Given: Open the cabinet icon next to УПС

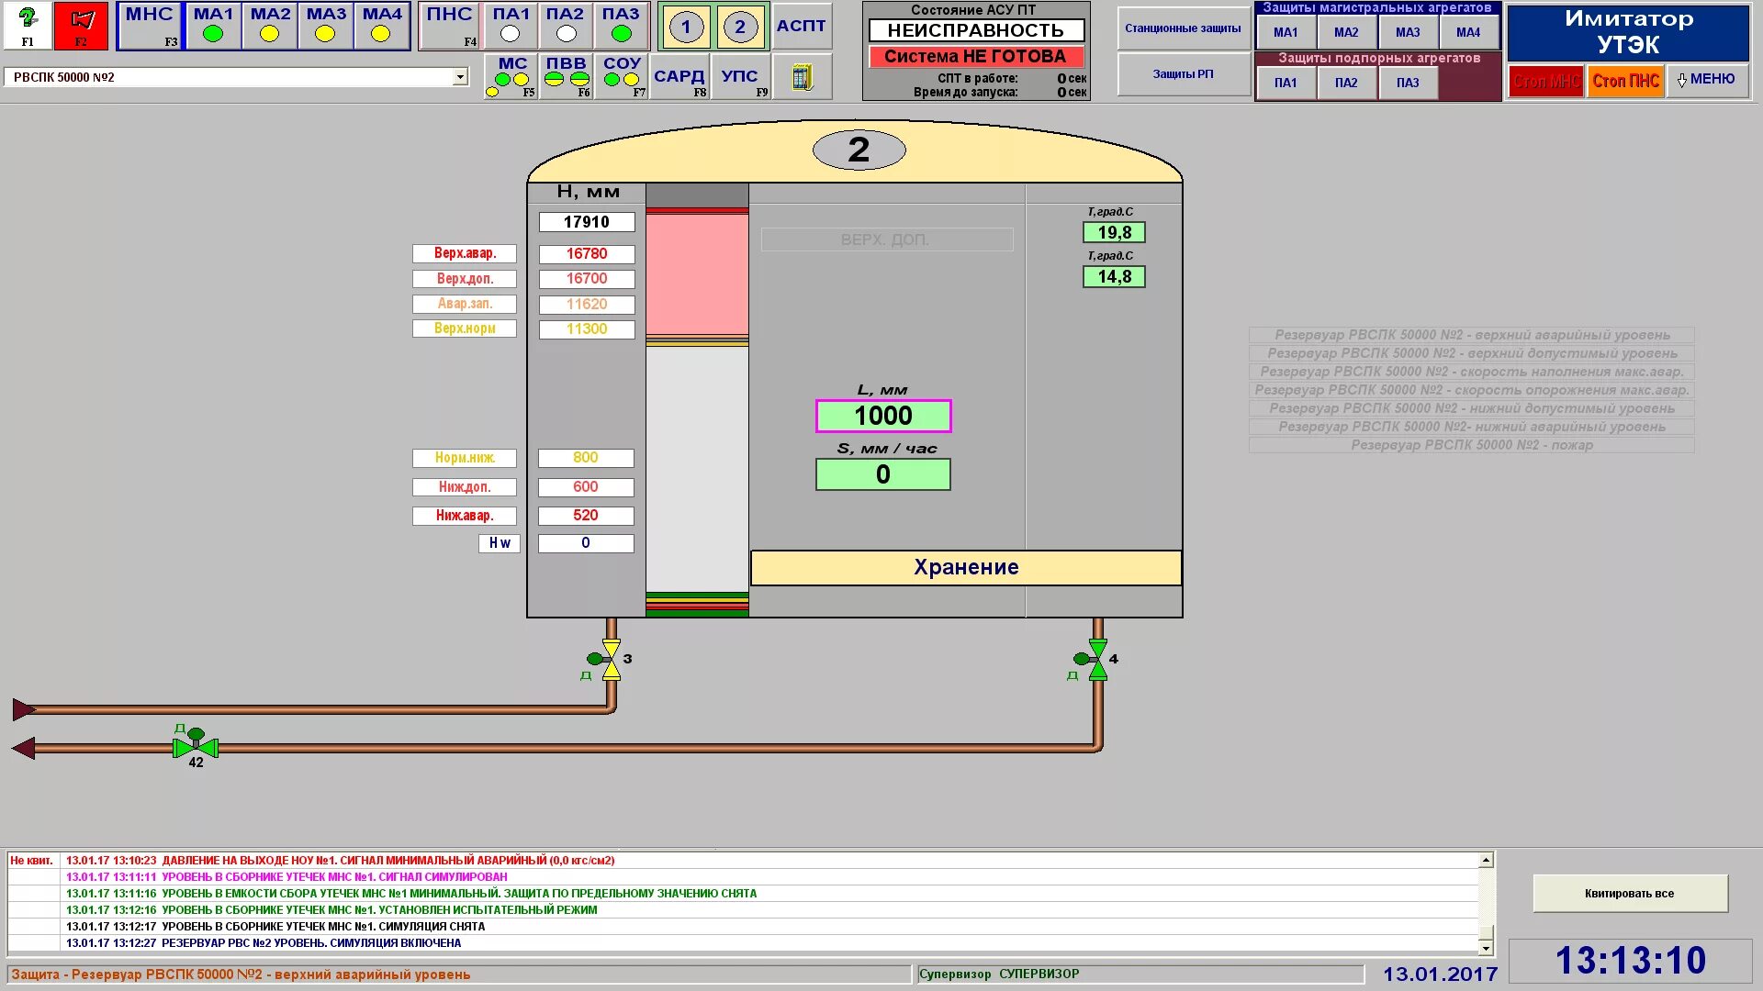Looking at the screenshot, I should pos(802,77).
